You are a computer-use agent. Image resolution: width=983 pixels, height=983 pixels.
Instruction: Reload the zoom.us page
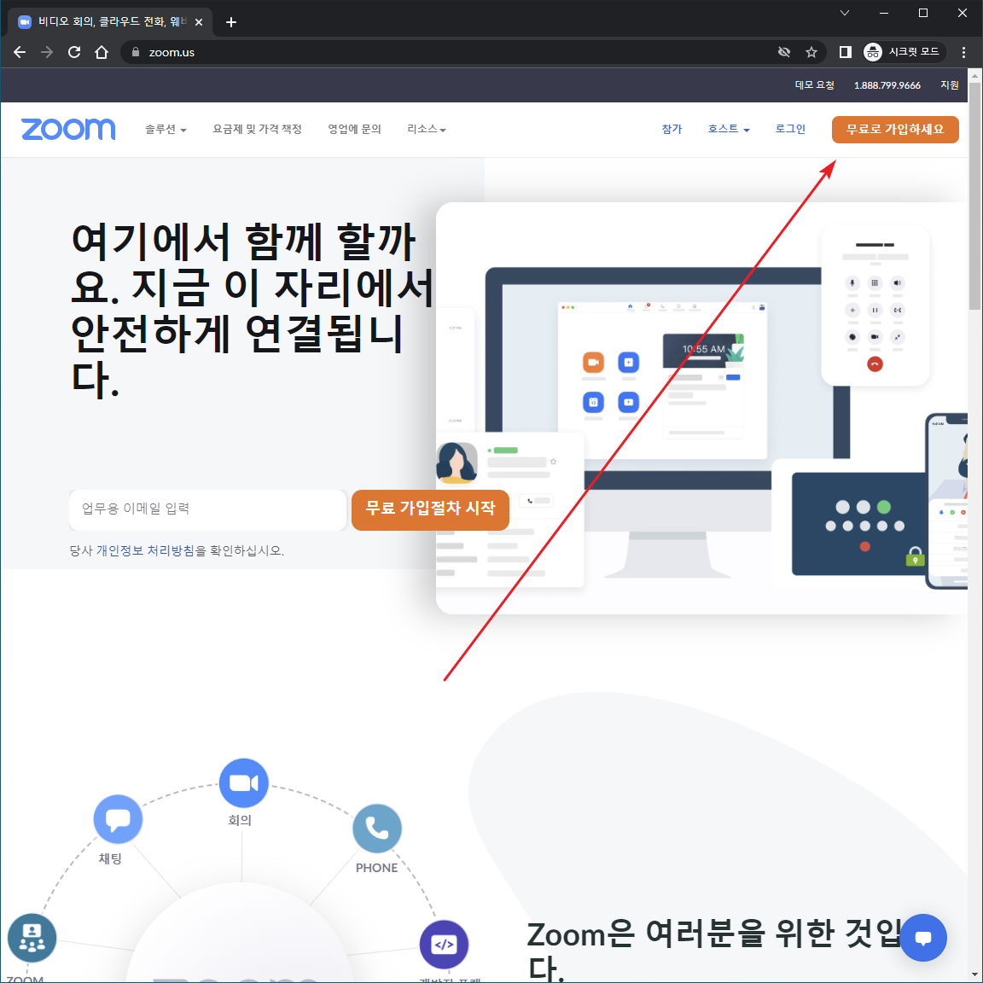(x=74, y=52)
